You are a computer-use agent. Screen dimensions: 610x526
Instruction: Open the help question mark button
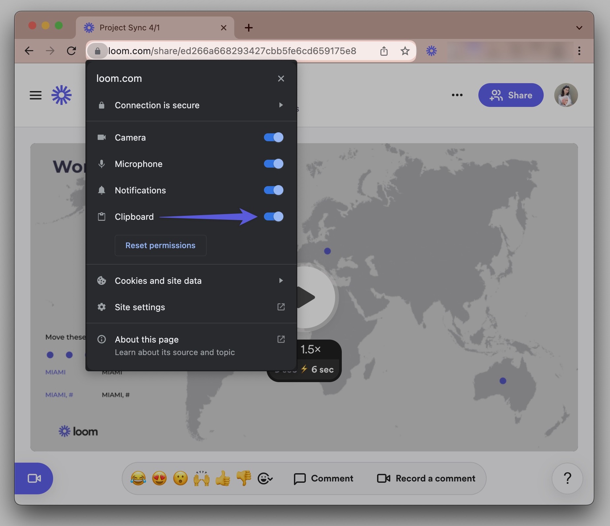(x=567, y=478)
